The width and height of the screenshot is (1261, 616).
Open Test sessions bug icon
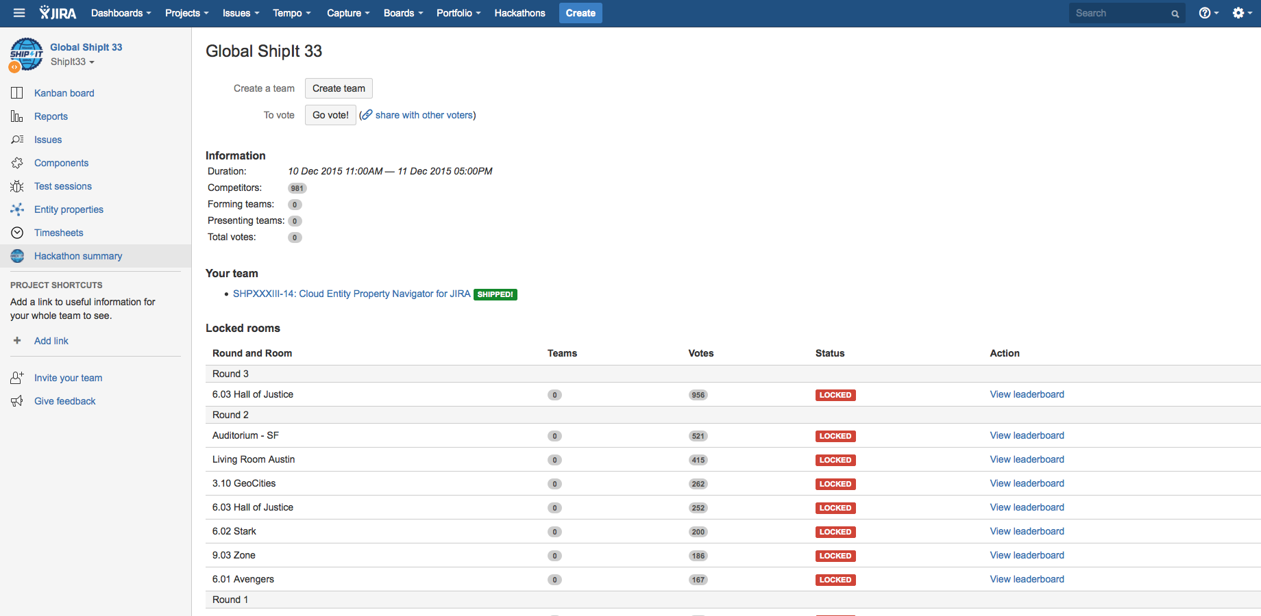point(17,186)
